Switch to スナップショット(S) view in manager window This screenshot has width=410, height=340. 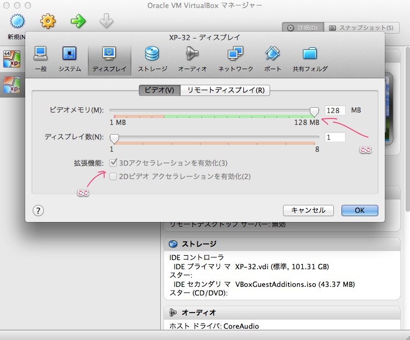(x=362, y=28)
